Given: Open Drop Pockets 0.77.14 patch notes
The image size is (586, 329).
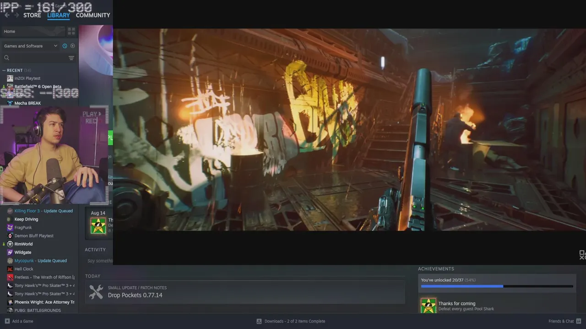Looking at the screenshot, I should 135,295.
